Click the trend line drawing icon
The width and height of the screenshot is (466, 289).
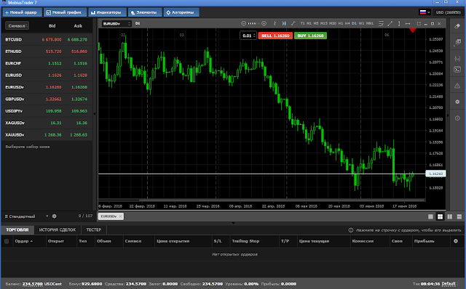pyautogui.click(x=390, y=24)
